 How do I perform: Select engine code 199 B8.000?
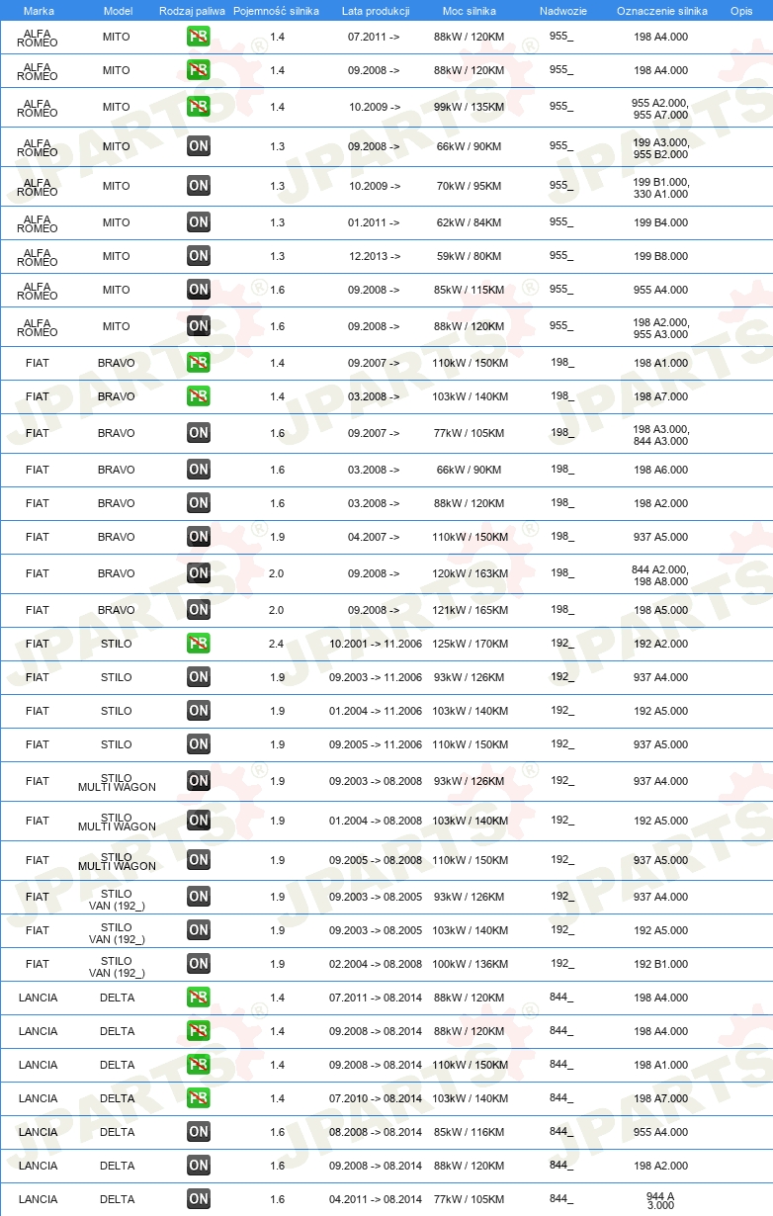point(660,256)
